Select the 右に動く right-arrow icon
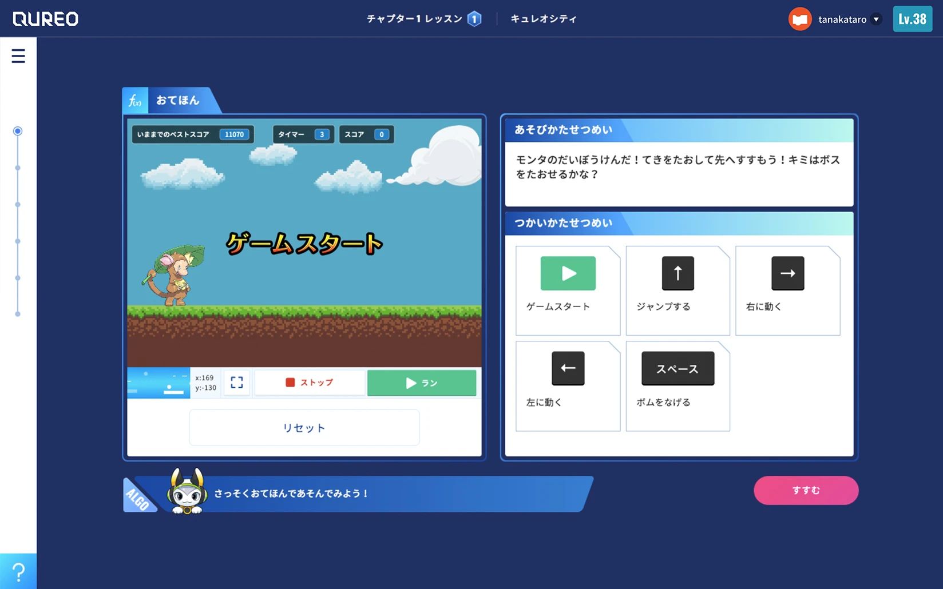The height and width of the screenshot is (589, 943). coord(788,273)
